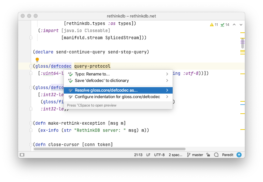
Task: Collapse the second gloss/defcodec fold marker
Action: pos(31,88)
